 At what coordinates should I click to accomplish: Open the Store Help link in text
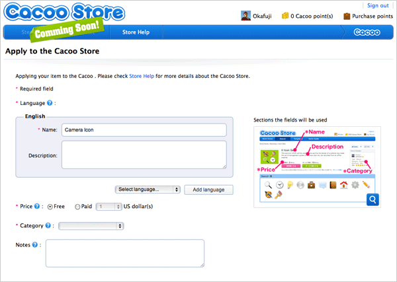pyautogui.click(x=142, y=76)
